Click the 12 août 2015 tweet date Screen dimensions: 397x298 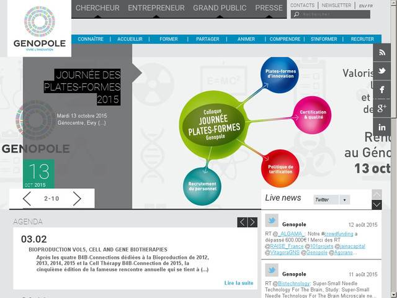[363, 225]
